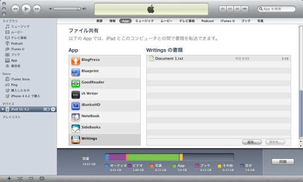303x182 pixels.
Task: Select the Document 1.txt file
Action: pos(219,59)
